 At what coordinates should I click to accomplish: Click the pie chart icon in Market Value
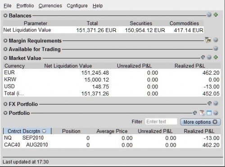[203, 57]
